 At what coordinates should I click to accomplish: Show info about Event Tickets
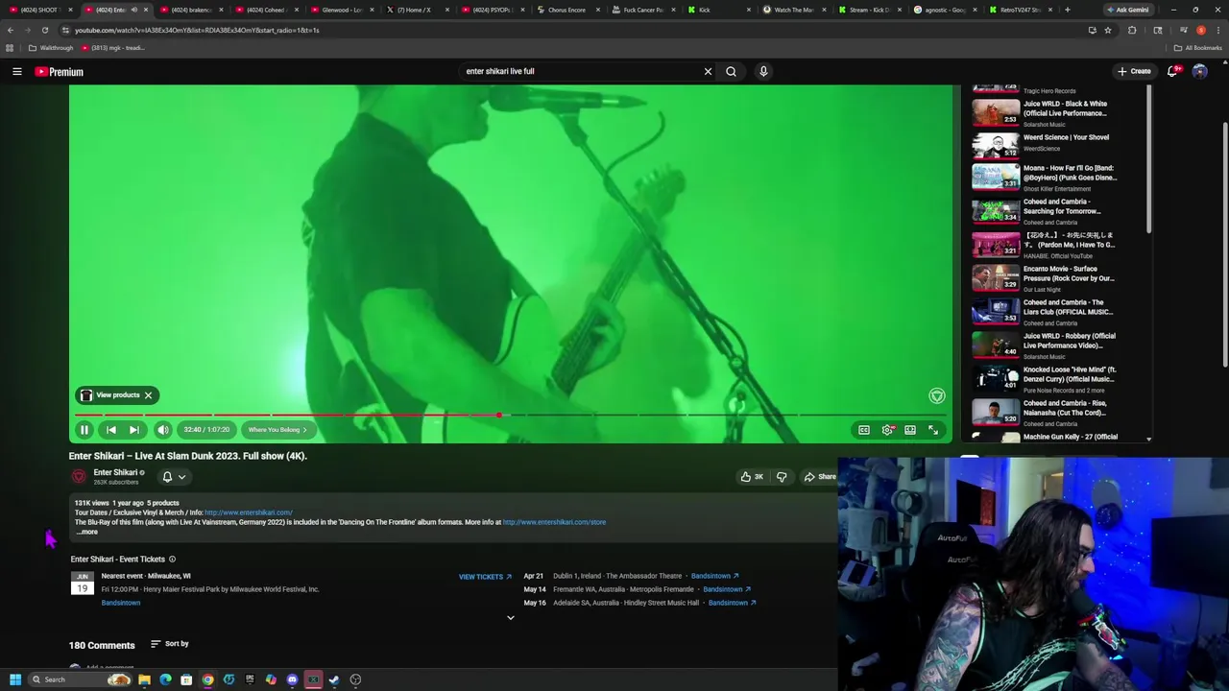tap(172, 560)
